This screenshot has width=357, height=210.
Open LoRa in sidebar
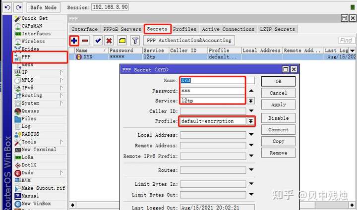(x=27, y=157)
